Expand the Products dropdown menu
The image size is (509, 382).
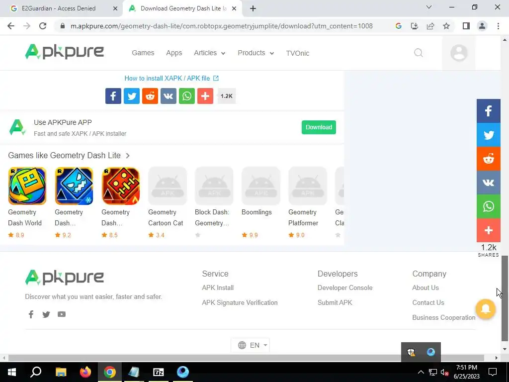click(256, 53)
